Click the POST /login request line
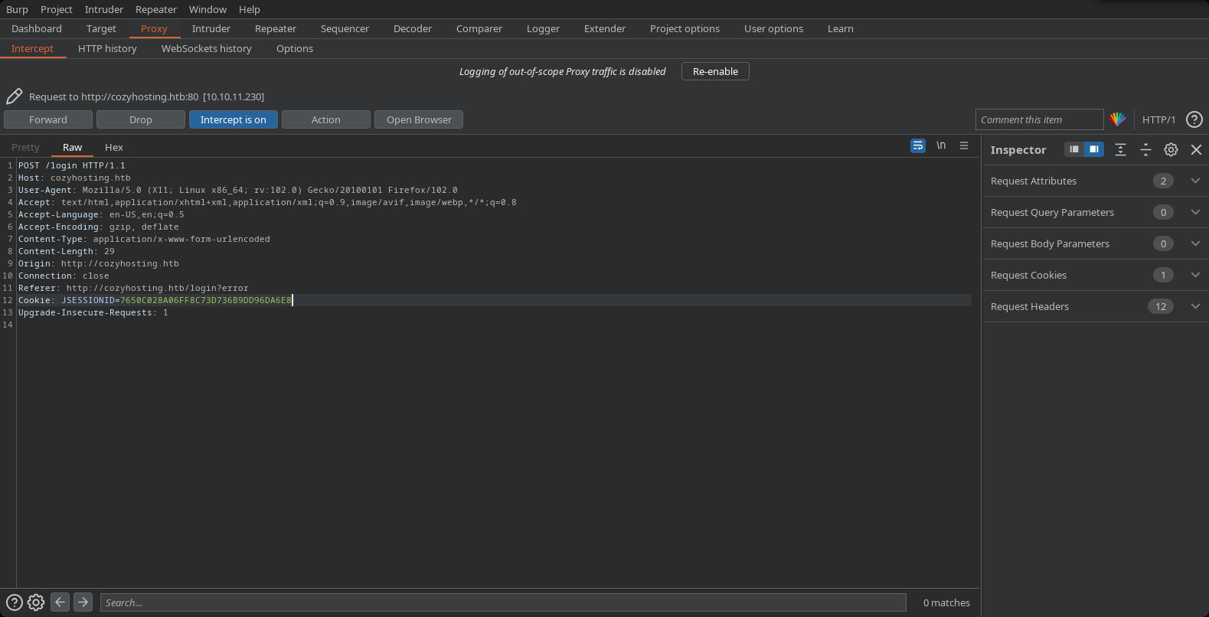Screen dimensions: 1209x617 [72, 165]
